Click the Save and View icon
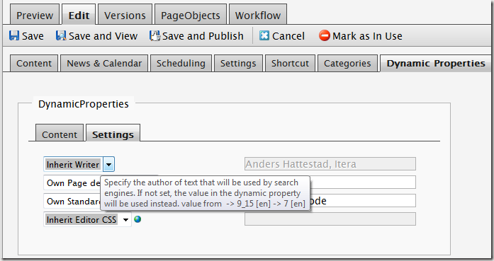The width and height of the screenshot is (494, 261). click(x=61, y=35)
